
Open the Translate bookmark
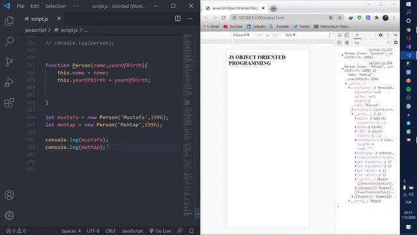280,26
